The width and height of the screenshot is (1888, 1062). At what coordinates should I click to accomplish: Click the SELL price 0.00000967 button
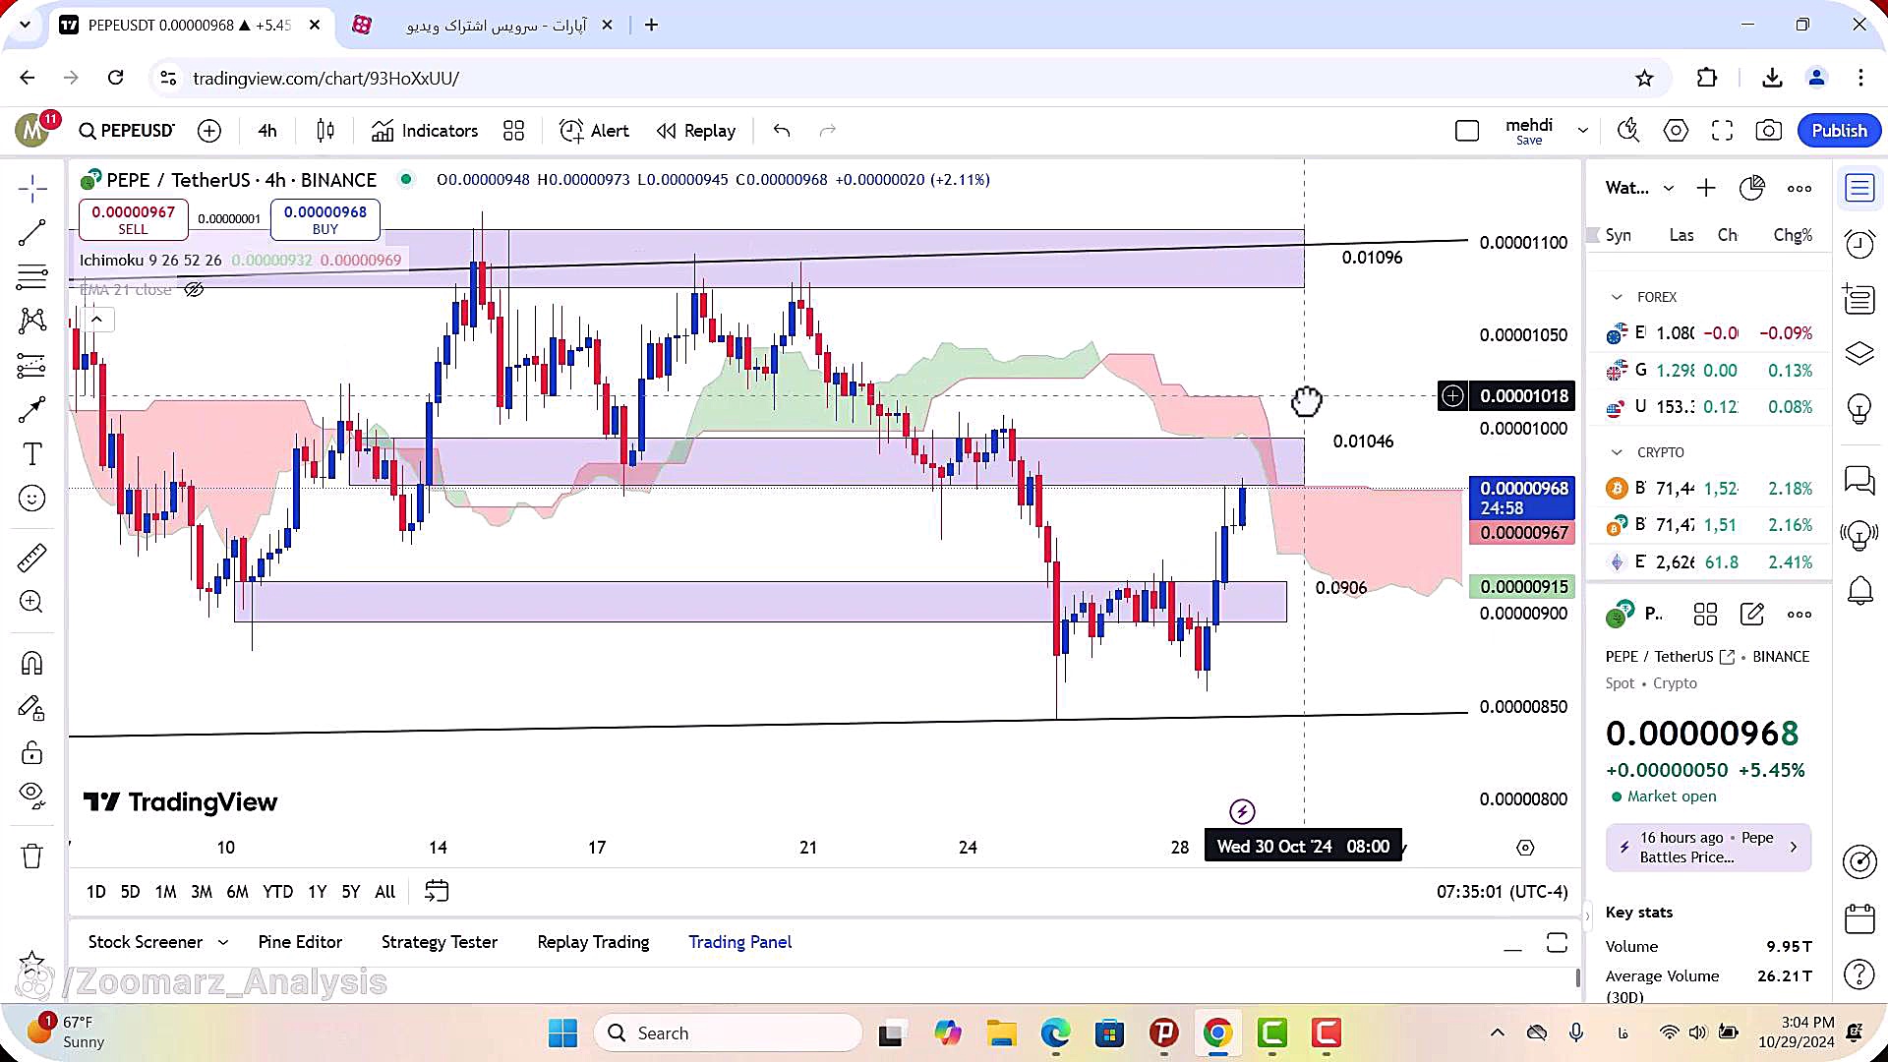[x=133, y=219]
